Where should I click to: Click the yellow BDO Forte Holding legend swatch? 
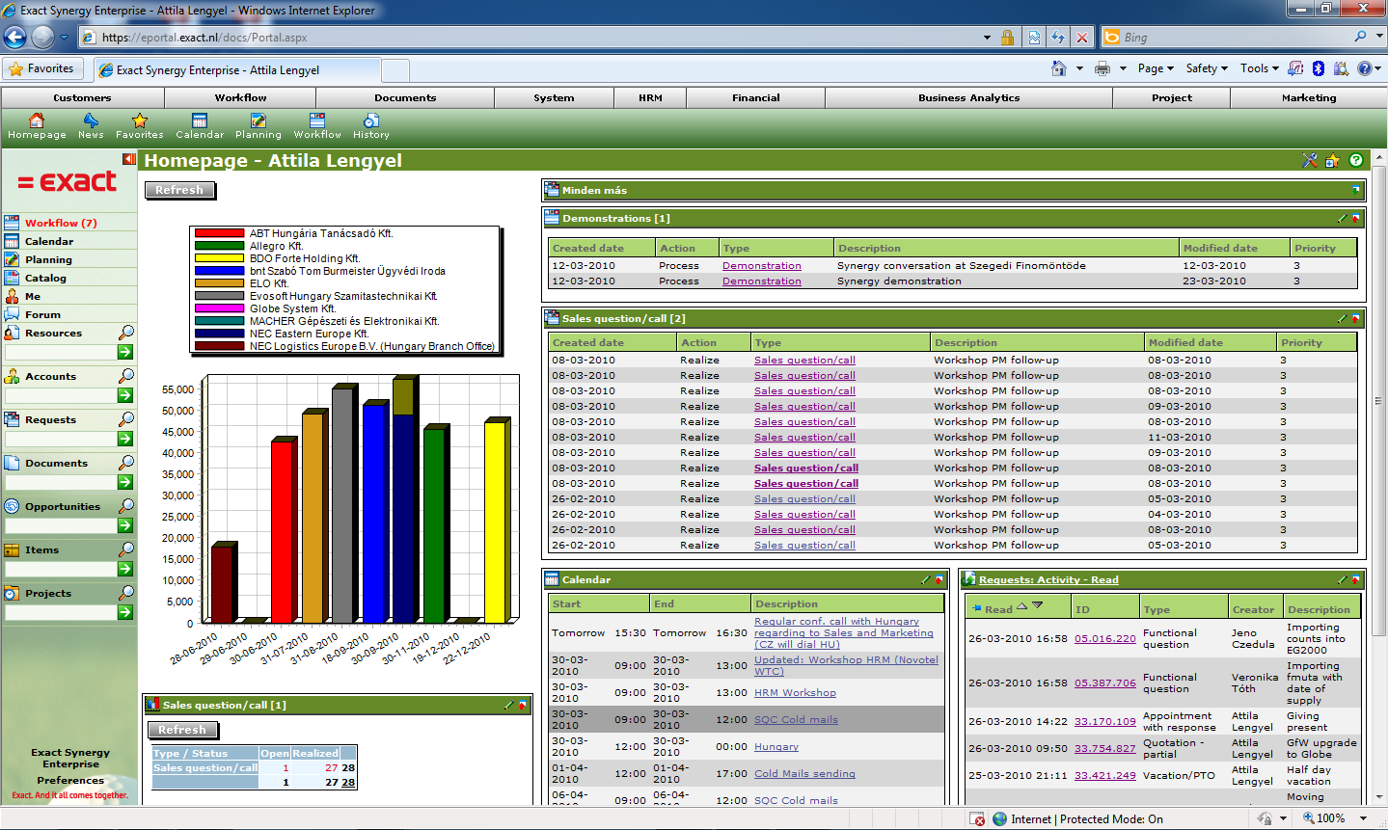coord(219,258)
